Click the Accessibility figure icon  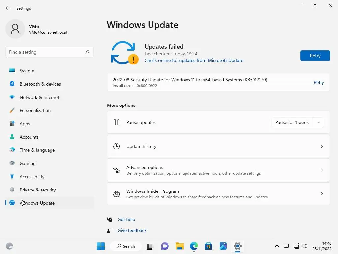click(x=12, y=177)
